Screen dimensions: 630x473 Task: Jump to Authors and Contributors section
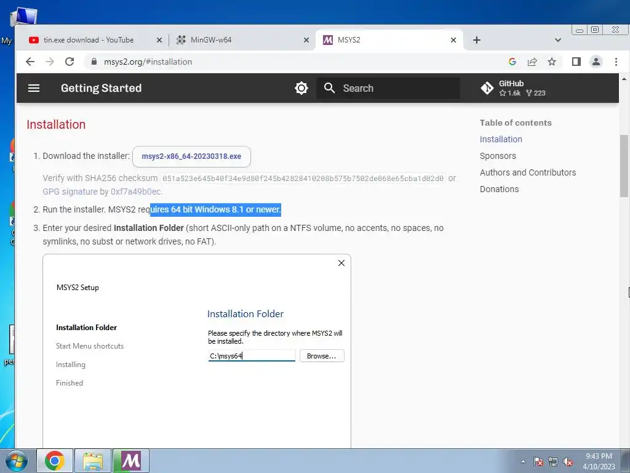(x=527, y=172)
